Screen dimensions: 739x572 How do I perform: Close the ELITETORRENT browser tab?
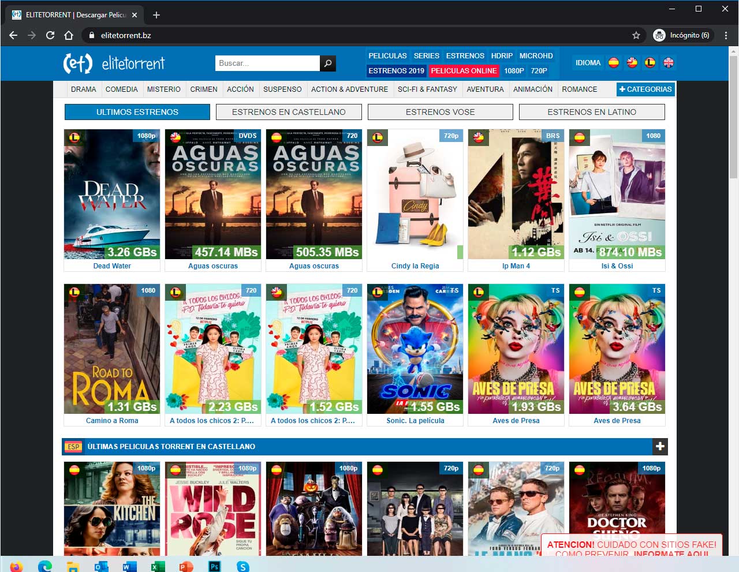[135, 15]
